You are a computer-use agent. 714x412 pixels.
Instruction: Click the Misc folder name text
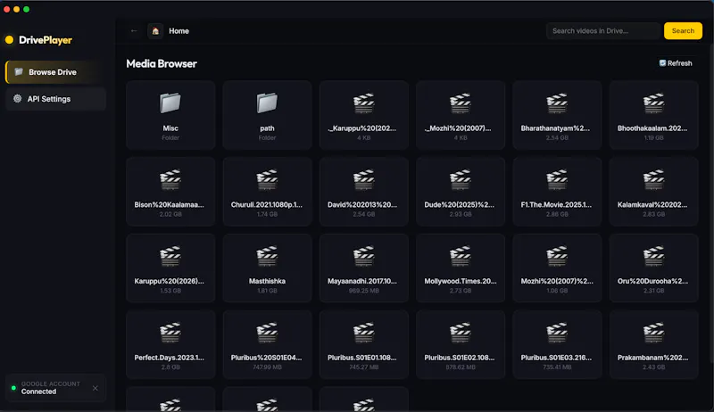[x=170, y=128]
